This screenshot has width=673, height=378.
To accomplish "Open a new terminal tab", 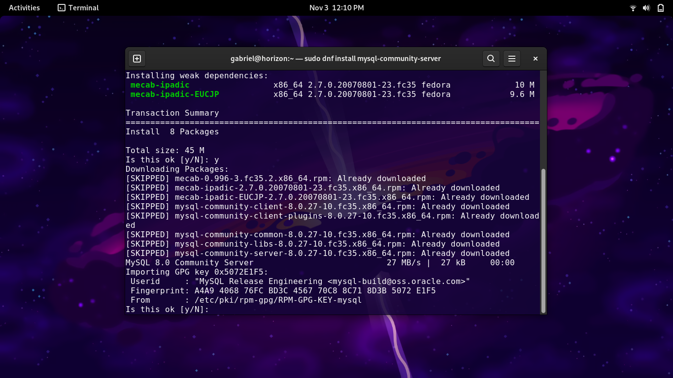I will (137, 59).
